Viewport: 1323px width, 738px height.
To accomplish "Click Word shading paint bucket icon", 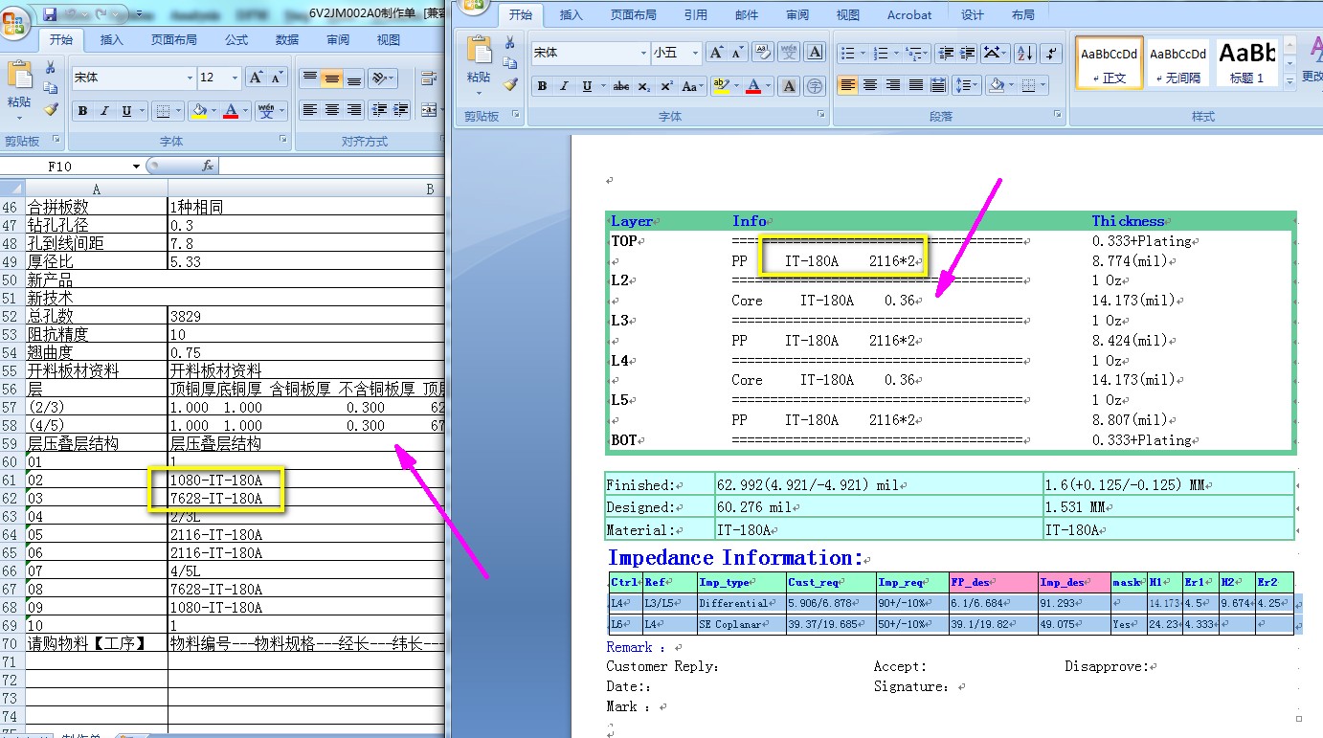I will click(x=997, y=86).
